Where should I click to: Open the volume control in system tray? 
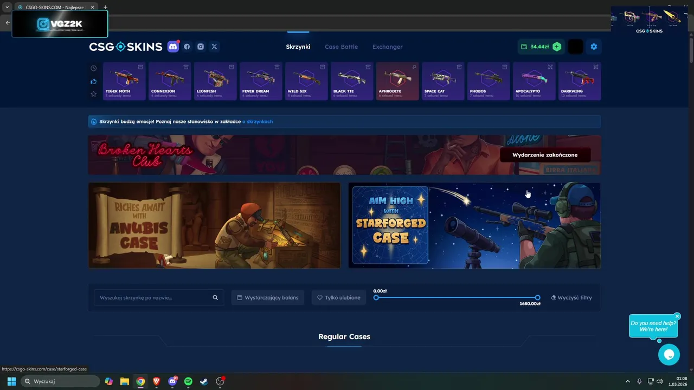click(x=660, y=381)
